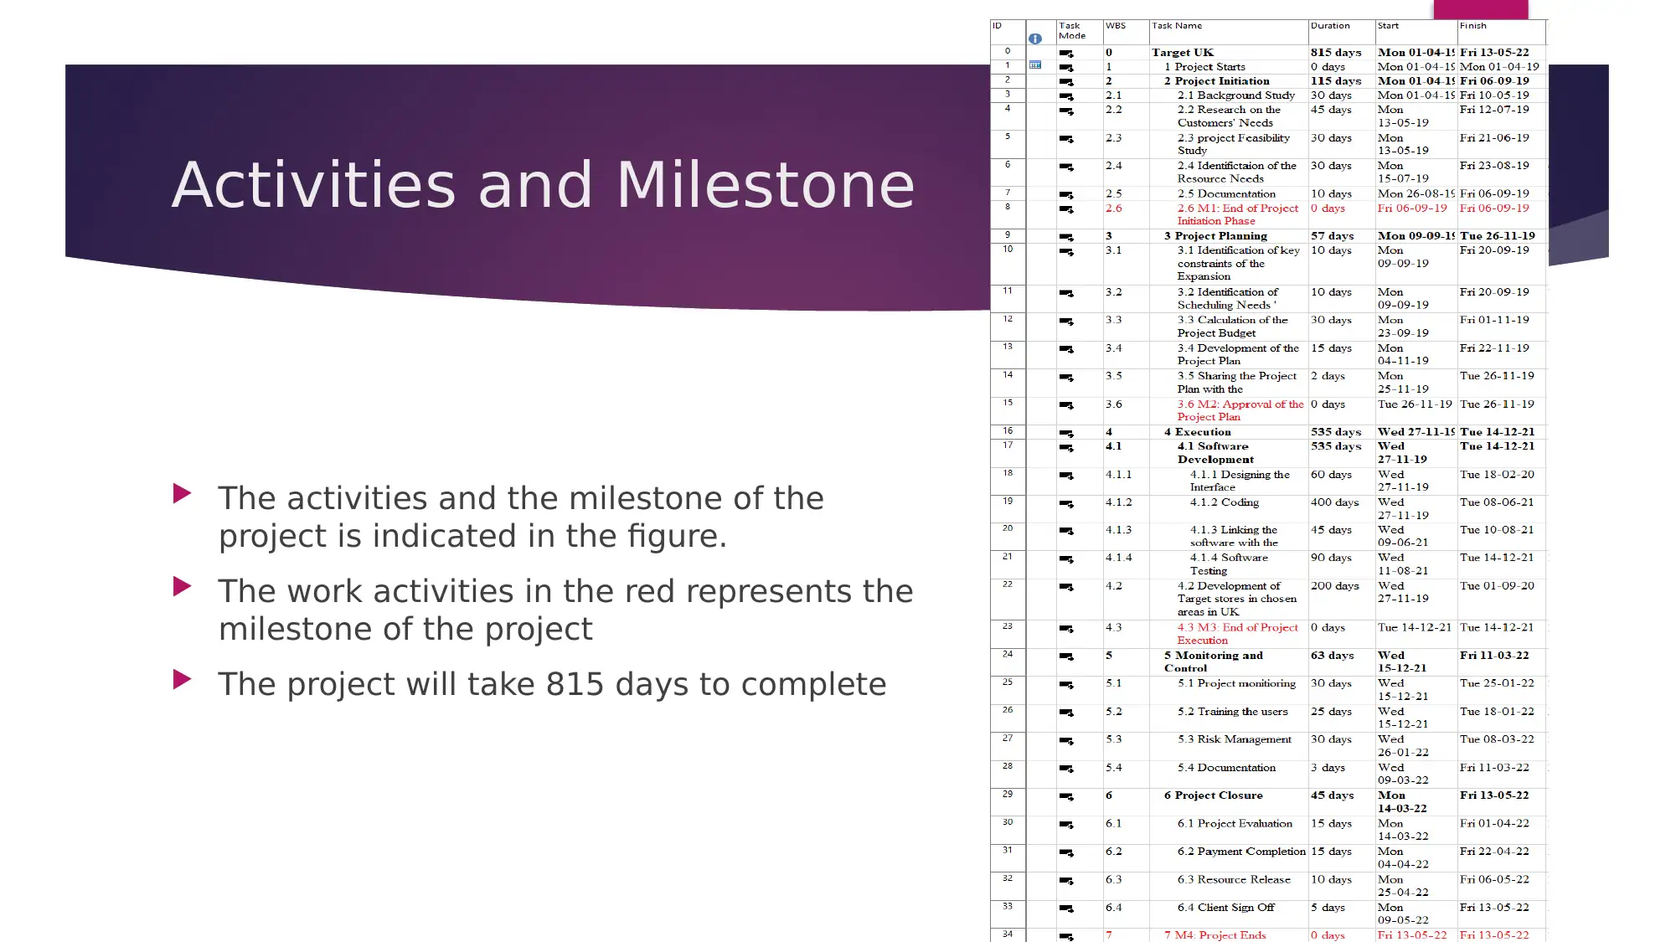Select the WBS column header

(1126, 32)
